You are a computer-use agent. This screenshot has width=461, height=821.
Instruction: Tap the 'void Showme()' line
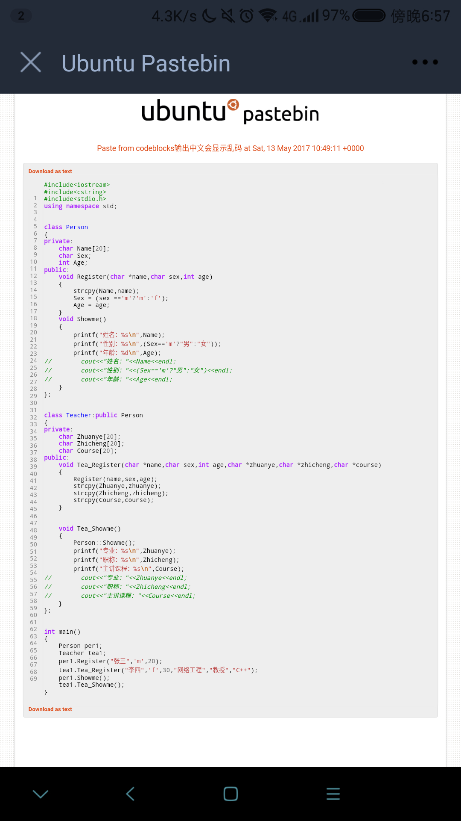click(82, 319)
